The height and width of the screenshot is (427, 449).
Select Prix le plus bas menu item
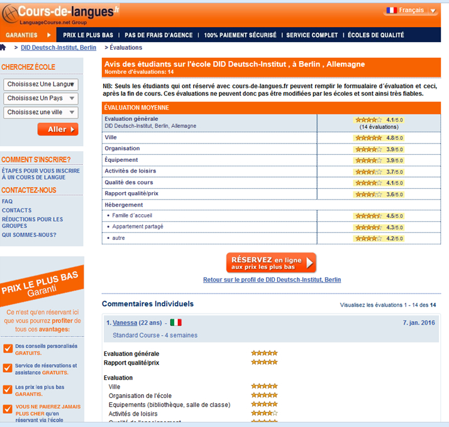tap(88, 35)
